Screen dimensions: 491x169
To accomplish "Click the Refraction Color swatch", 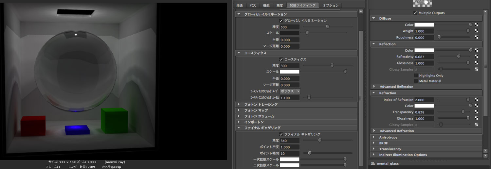I will (424, 106).
